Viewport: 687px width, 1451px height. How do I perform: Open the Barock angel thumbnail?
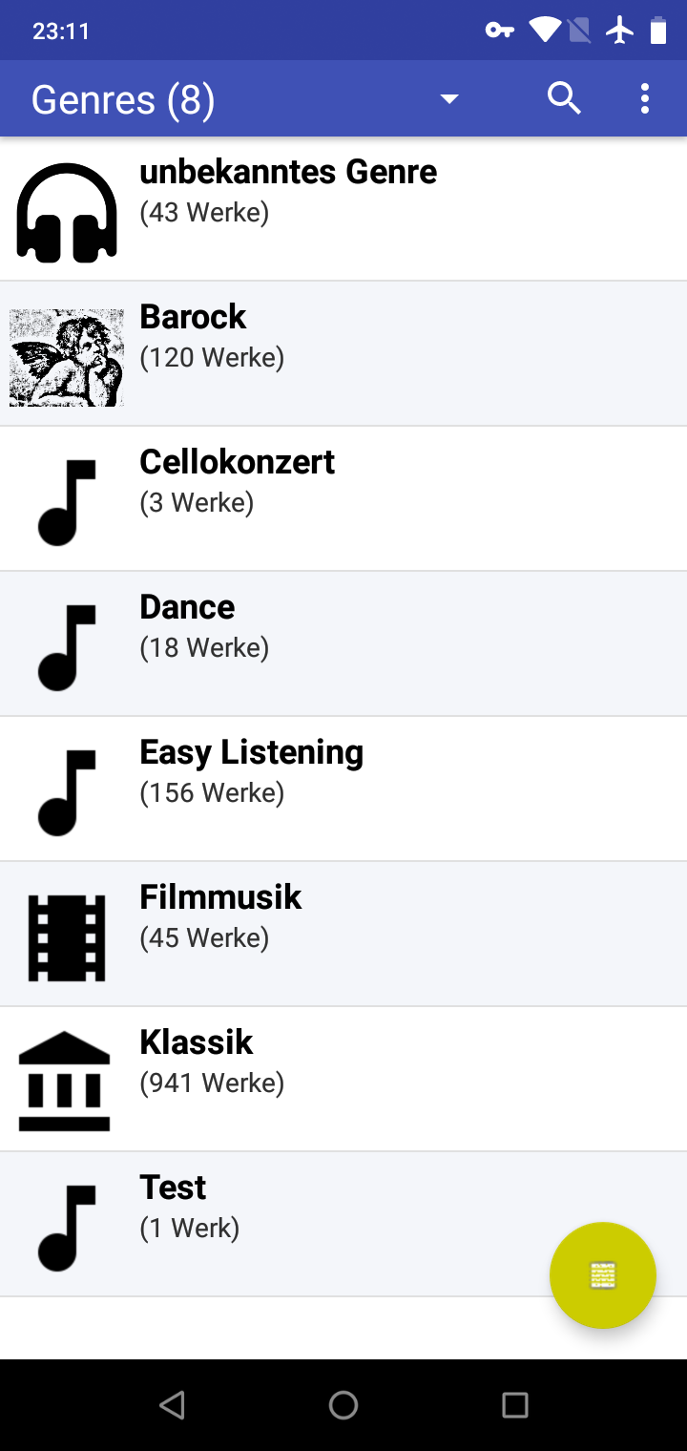(67, 357)
